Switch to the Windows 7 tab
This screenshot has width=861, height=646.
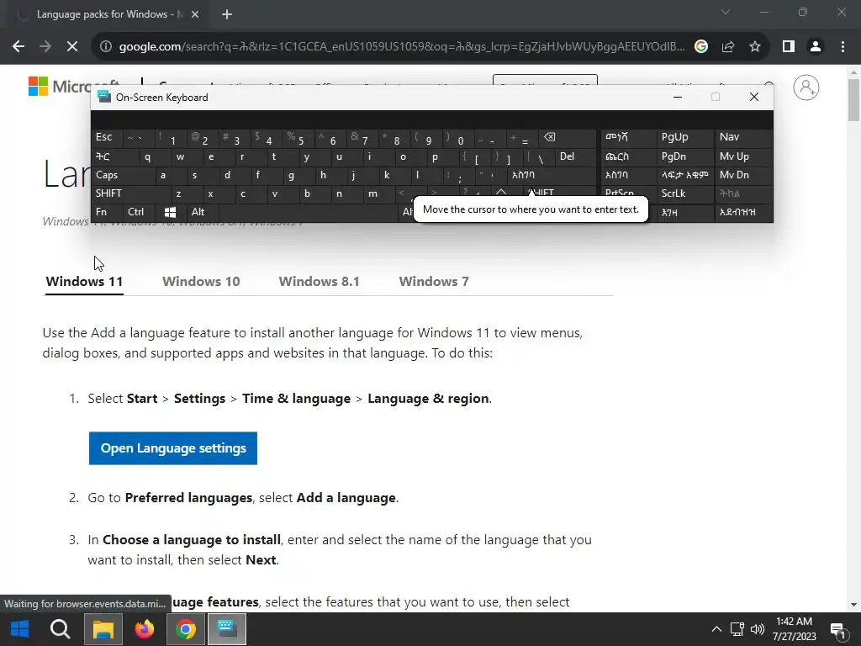[434, 282]
